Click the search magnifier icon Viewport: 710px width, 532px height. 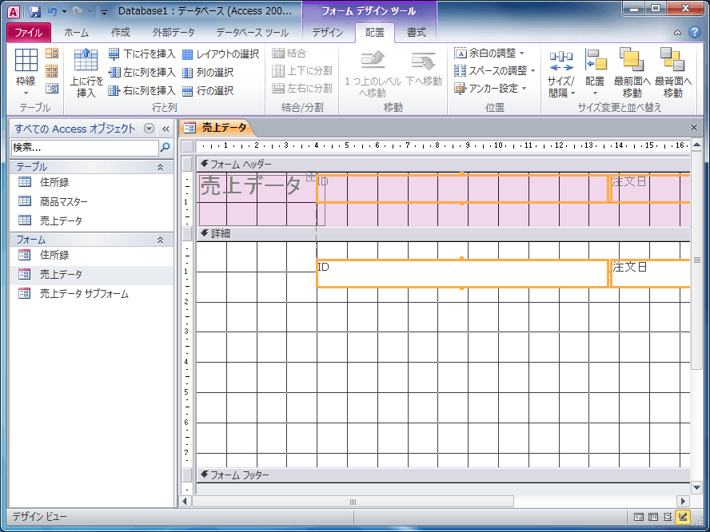(166, 148)
